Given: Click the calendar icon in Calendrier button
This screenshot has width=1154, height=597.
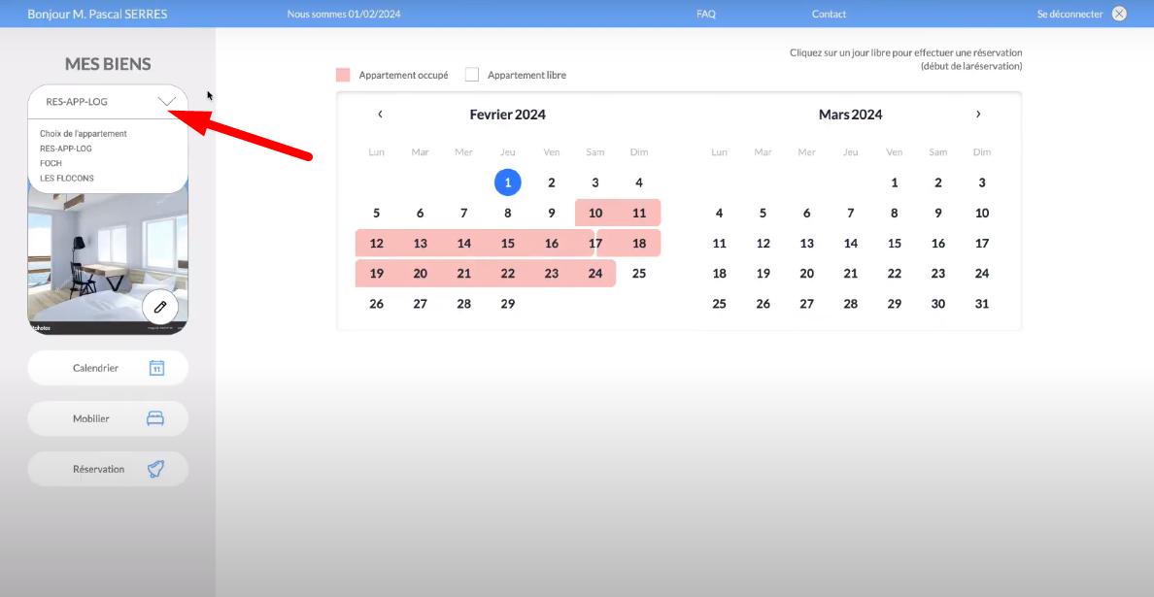Looking at the screenshot, I should (156, 368).
